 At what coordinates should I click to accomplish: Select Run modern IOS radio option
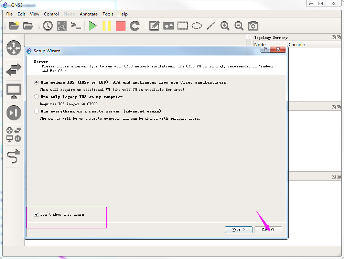(x=36, y=82)
